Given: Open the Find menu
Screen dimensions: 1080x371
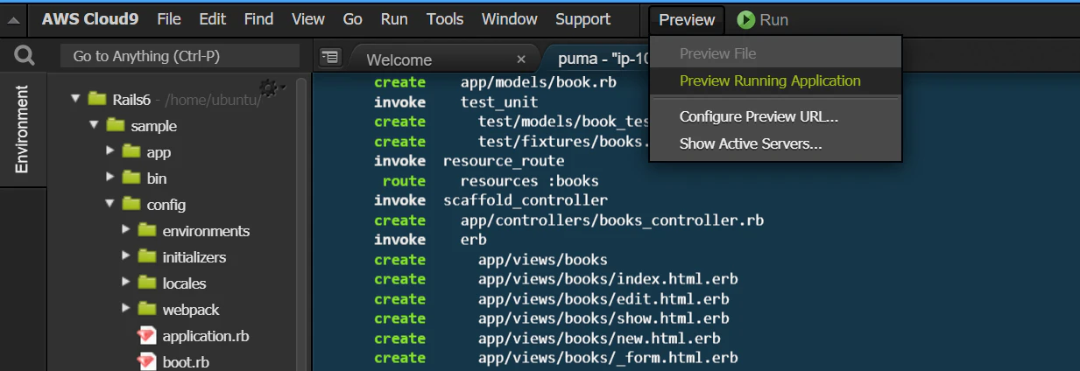Looking at the screenshot, I should tap(258, 19).
